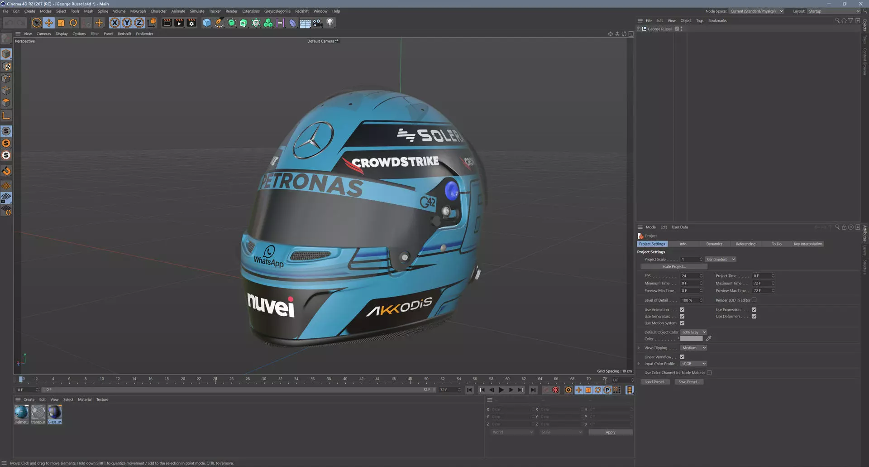Open the Centimeters unit dropdown
The image size is (869, 467).
point(721,260)
